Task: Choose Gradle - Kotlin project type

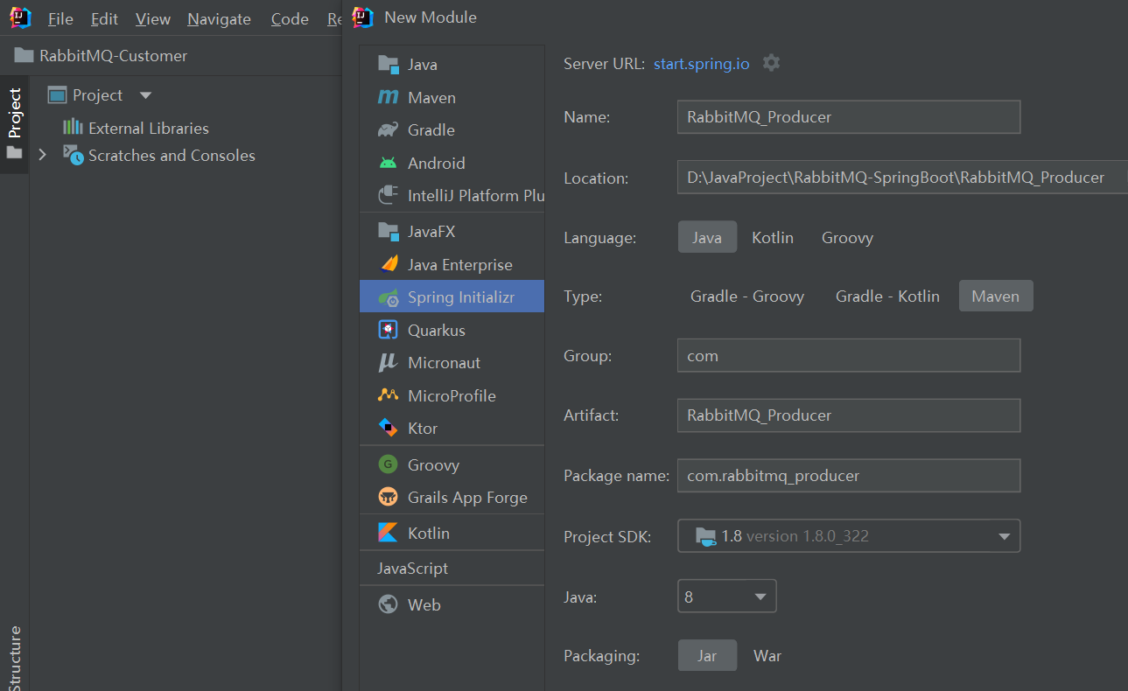Action: pyautogui.click(x=887, y=296)
